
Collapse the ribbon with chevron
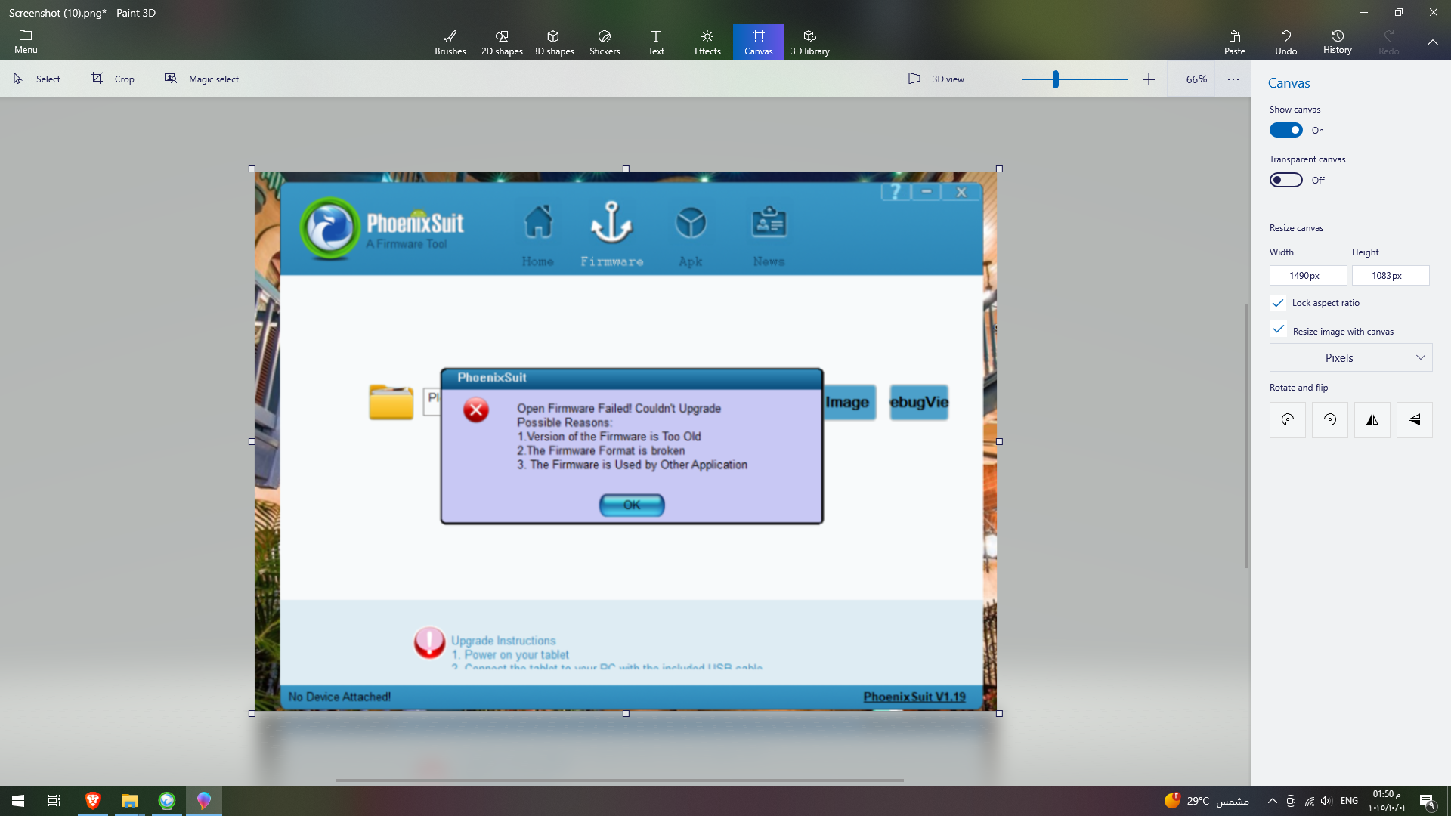pos(1432,42)
